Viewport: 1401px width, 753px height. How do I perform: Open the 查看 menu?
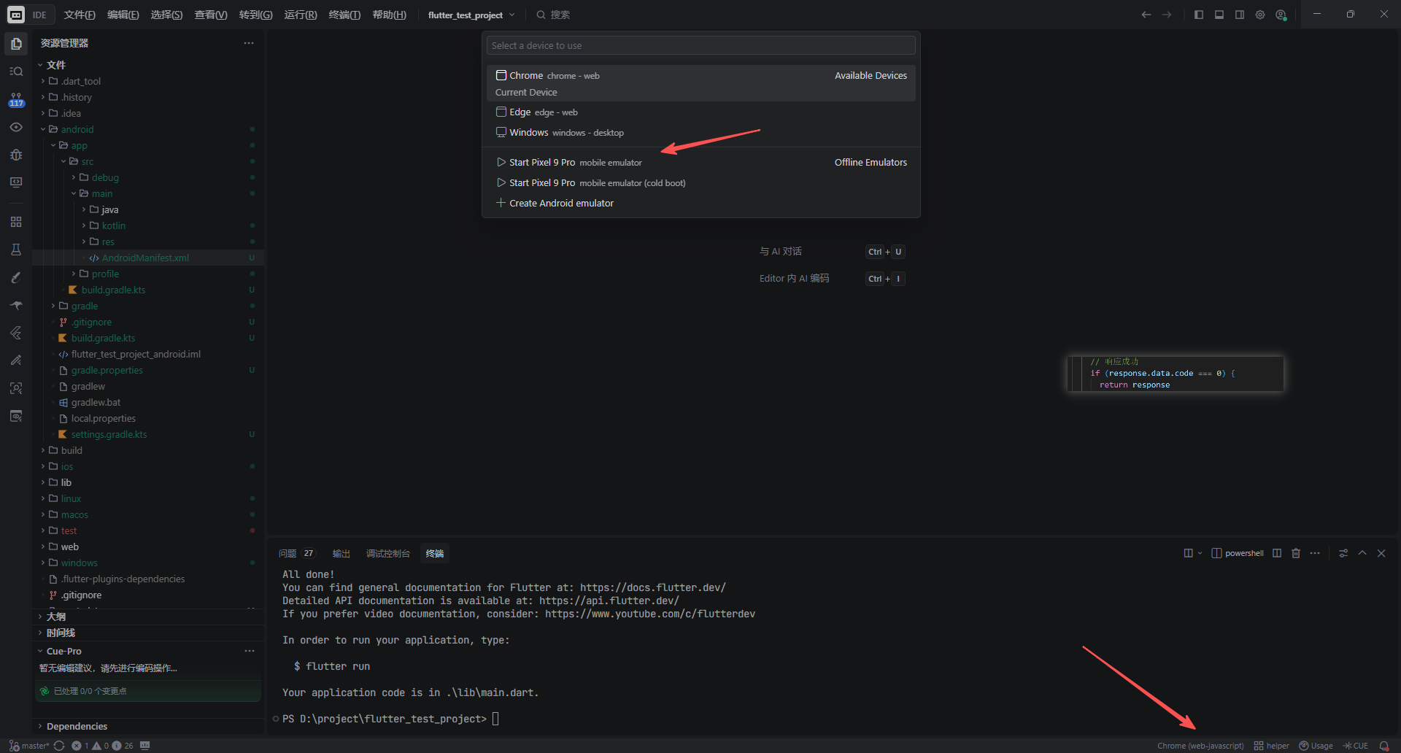211,15
